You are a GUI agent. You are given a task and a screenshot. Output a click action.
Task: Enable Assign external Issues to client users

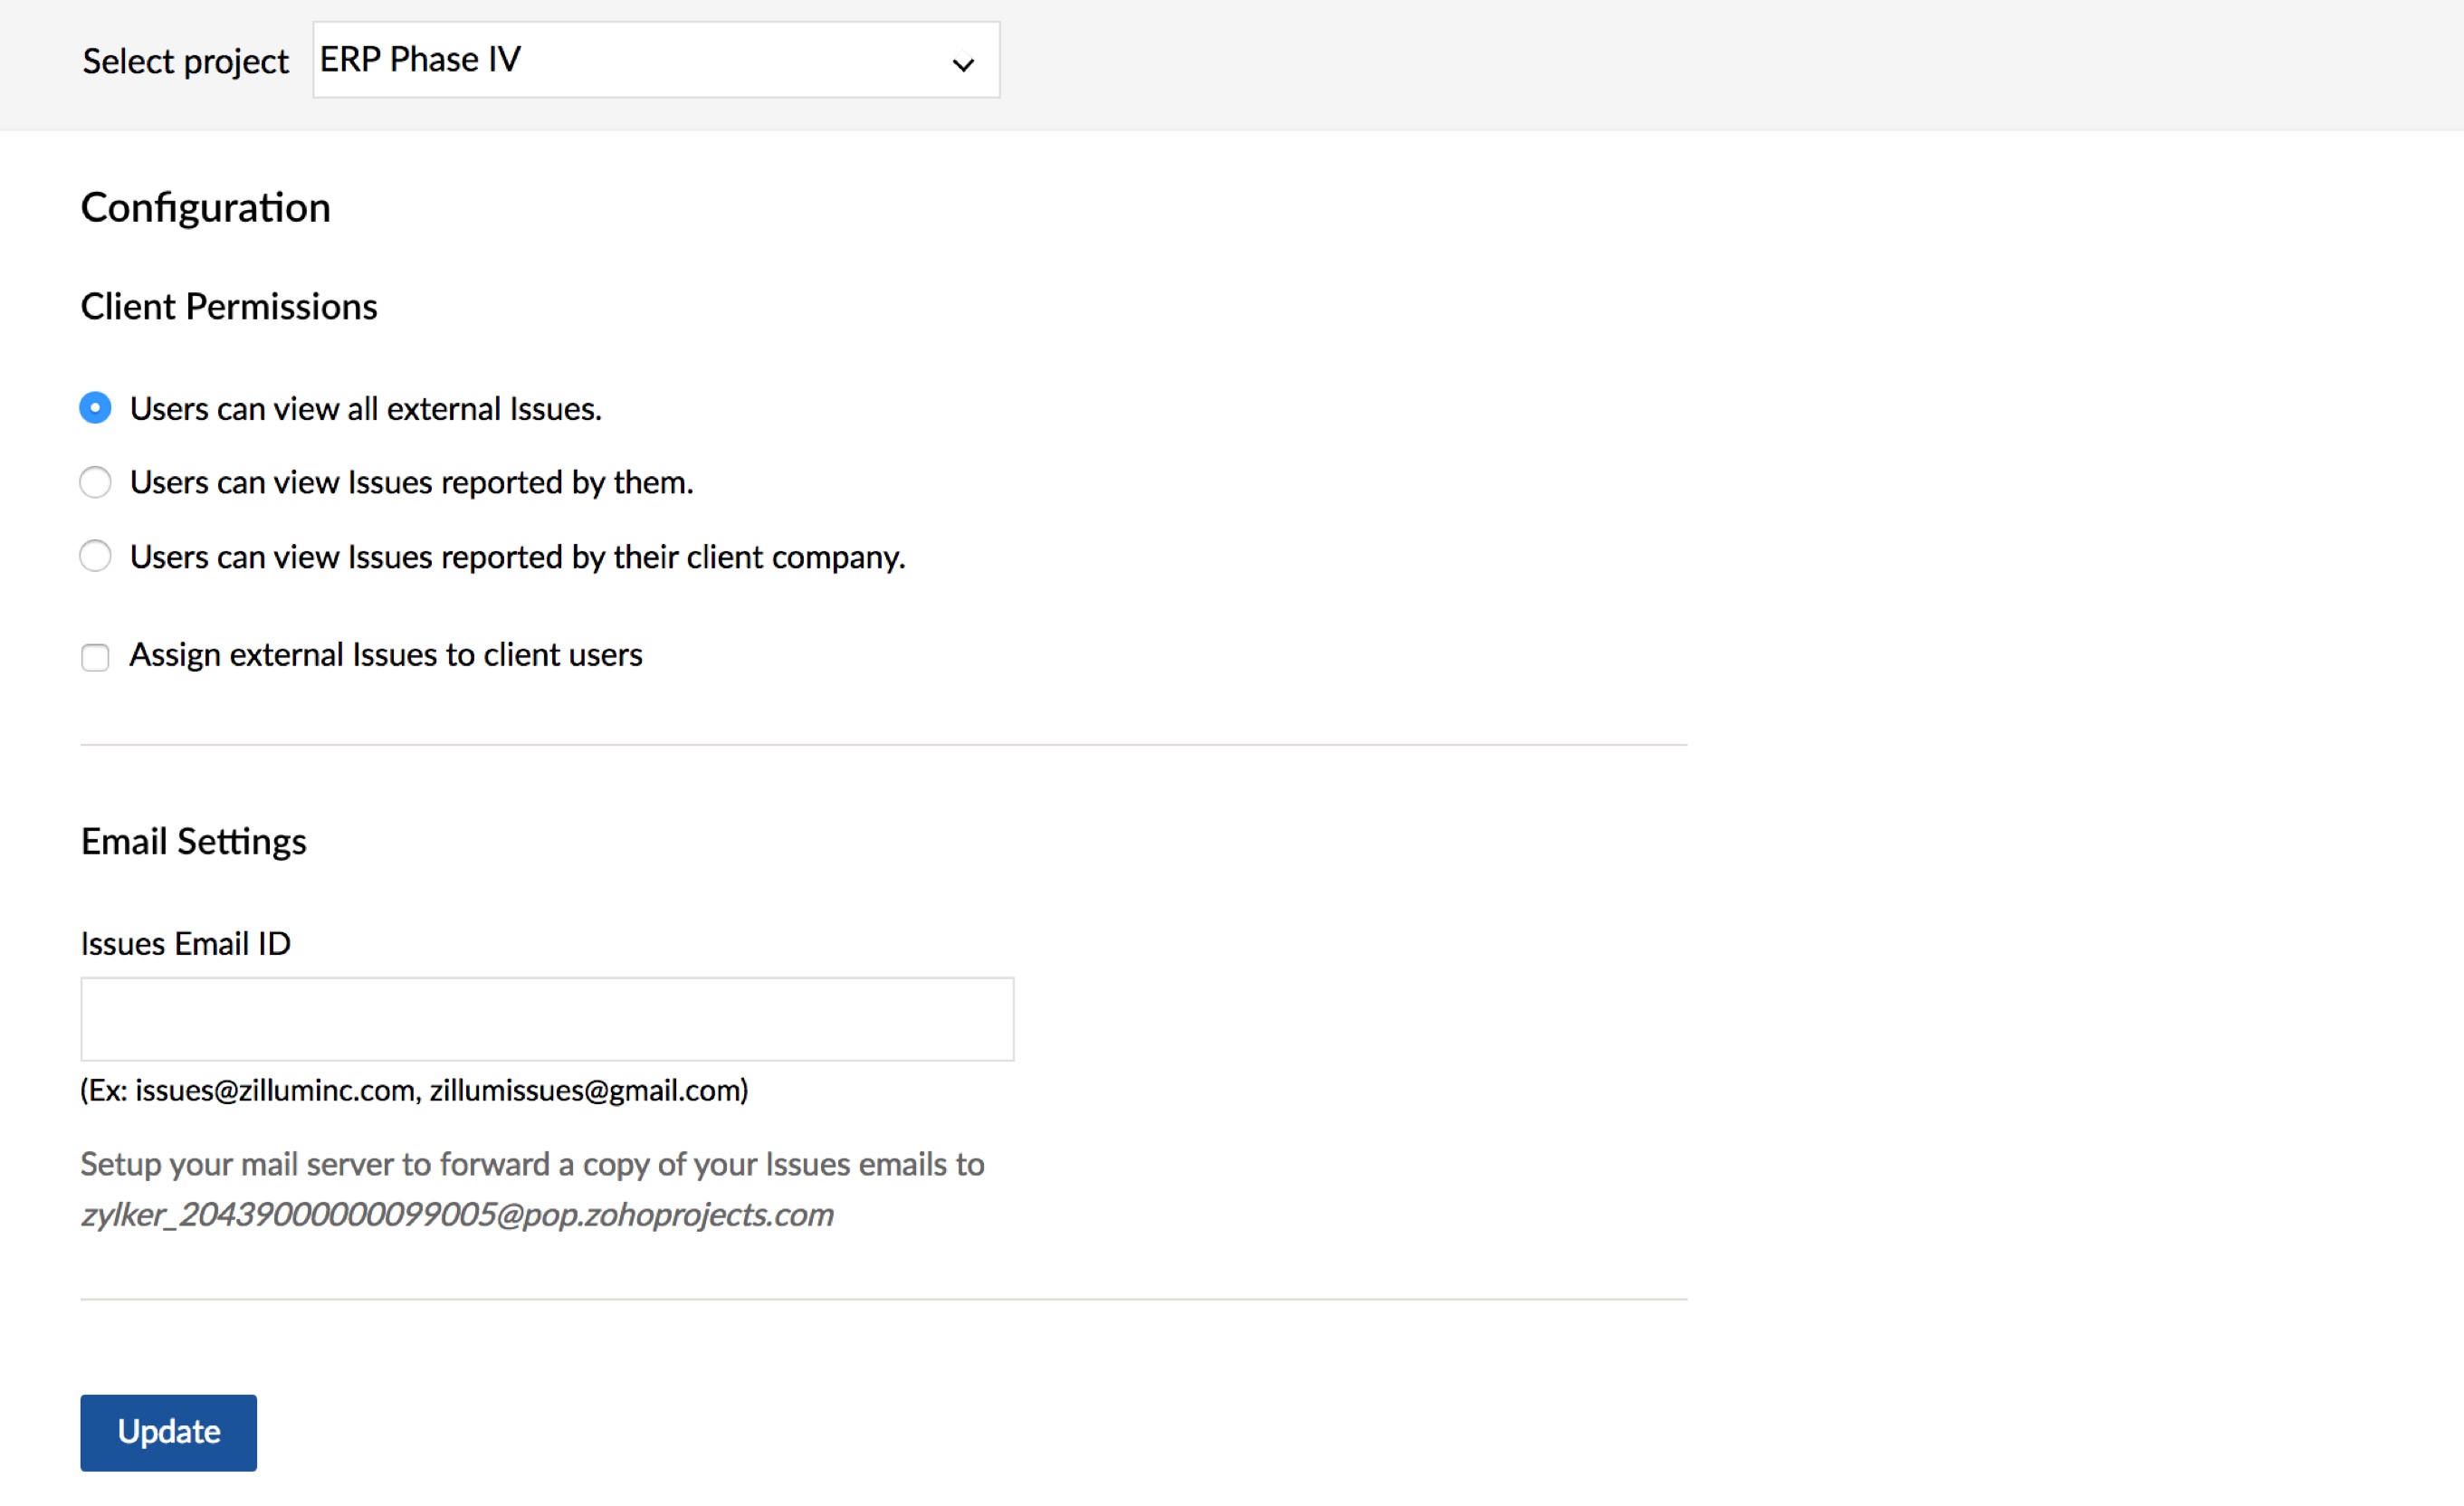point(95,657)
